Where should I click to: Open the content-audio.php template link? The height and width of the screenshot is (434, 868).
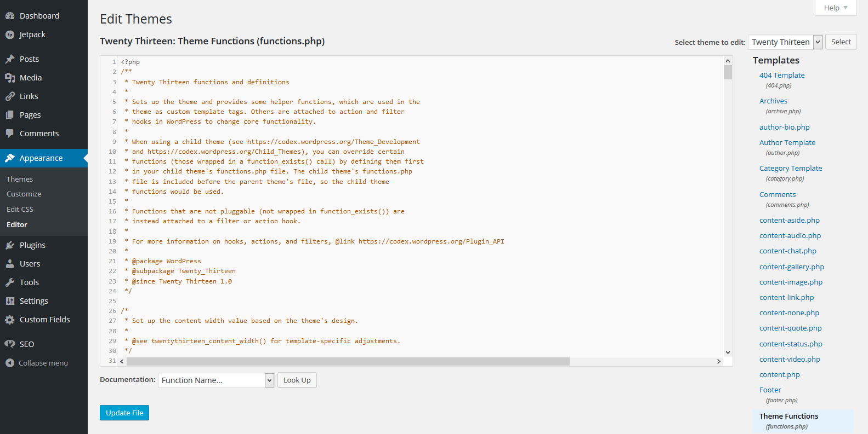790,235
